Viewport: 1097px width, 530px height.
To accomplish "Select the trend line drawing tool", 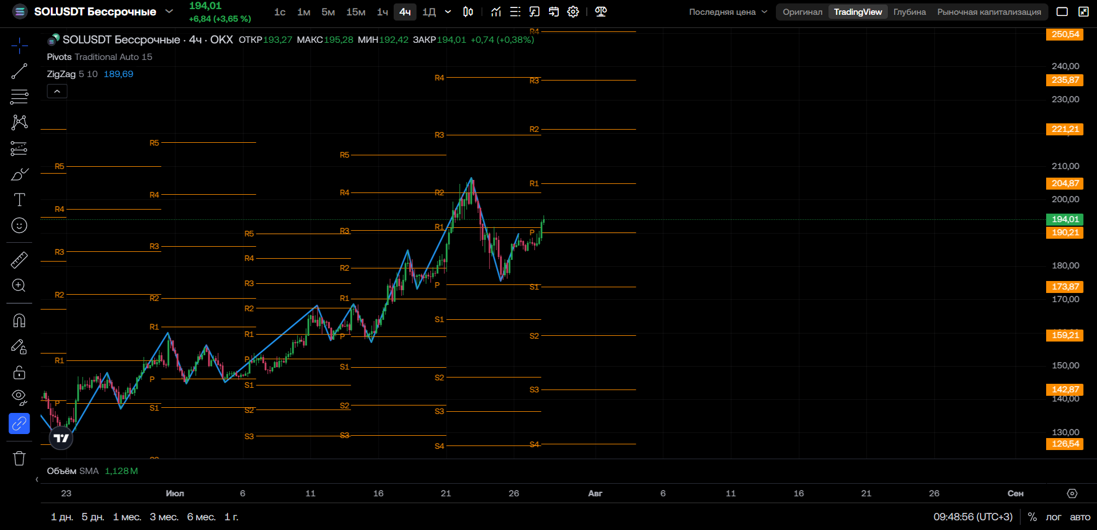I will coord(19,71).
